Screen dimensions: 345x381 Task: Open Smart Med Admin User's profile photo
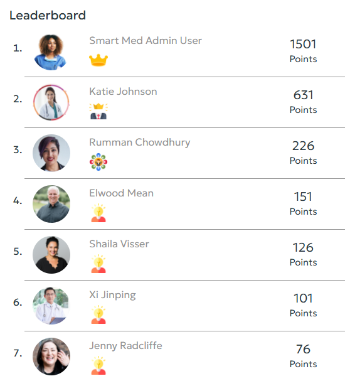click(51, 52)
